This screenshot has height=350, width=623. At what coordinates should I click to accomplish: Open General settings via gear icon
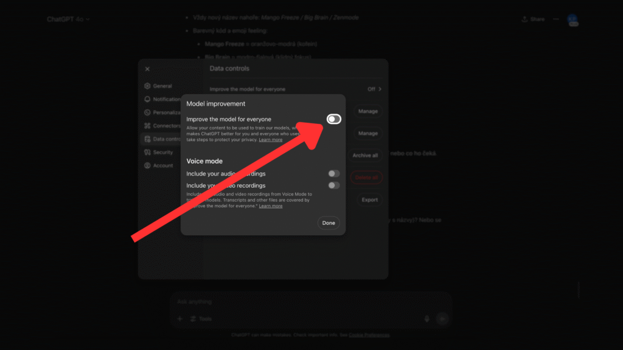[x=147, y=86]
